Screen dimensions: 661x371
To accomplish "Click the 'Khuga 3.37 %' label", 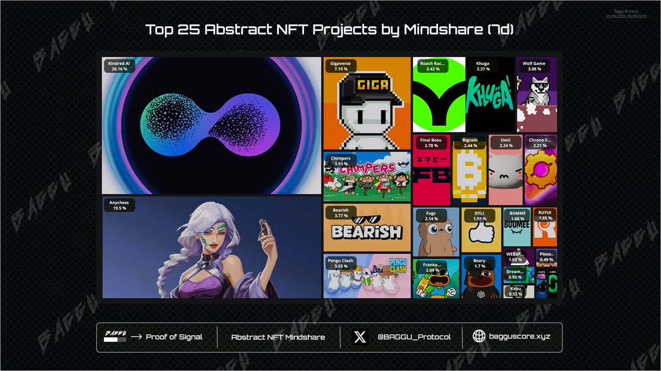I will pyautogui.click(x=483, y=67).
